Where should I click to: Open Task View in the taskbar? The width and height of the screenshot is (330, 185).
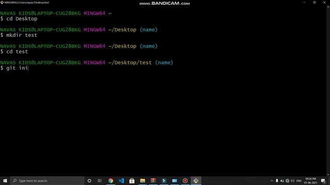tap(100, 180)
